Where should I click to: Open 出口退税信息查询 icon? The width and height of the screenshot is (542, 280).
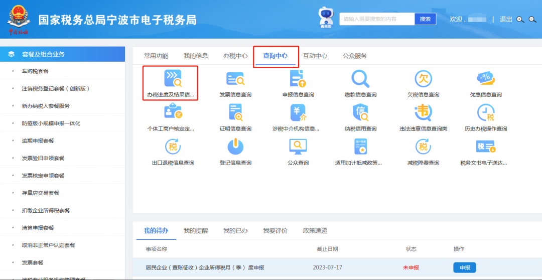pyautogui.click(x=173, y=147)
